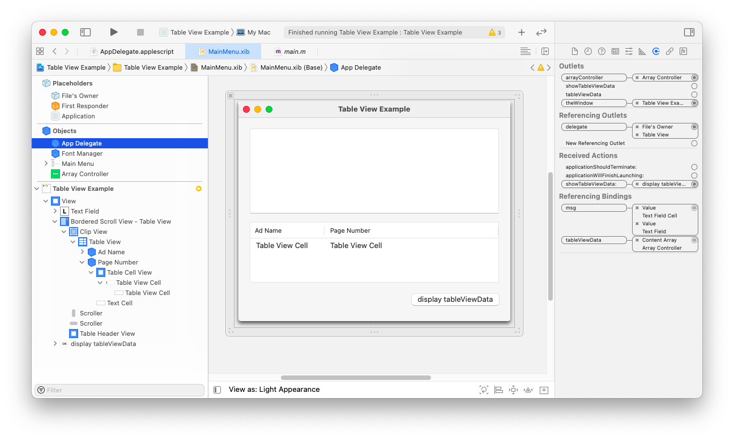Select the MainMenu.xib tab
Screen dimensions: 734x440
224,52
